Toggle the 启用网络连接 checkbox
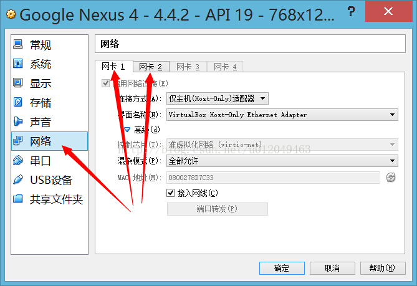 click(x=105, y=83)
